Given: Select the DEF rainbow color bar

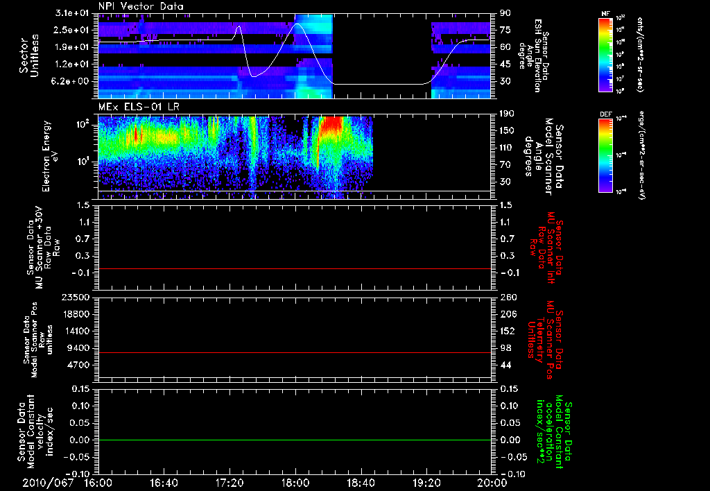Looking at the screenshot, I should click(605, 155).
